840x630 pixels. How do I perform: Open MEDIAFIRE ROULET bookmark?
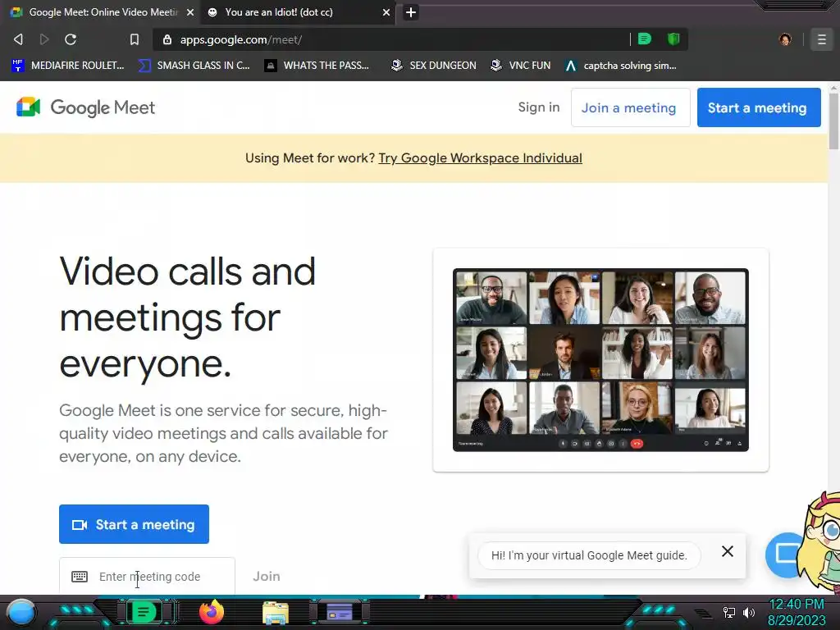(x=67, y=66)
